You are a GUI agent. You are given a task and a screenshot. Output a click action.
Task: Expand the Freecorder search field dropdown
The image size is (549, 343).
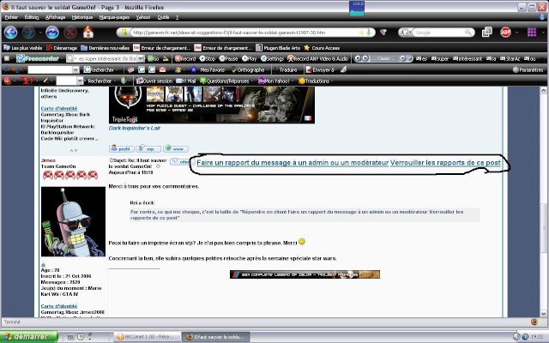coord(141,59)
